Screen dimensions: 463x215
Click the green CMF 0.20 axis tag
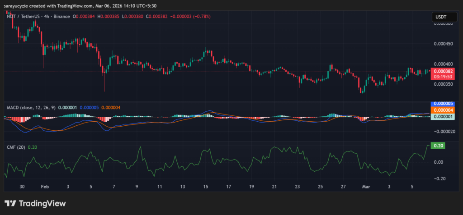[438, 146]
